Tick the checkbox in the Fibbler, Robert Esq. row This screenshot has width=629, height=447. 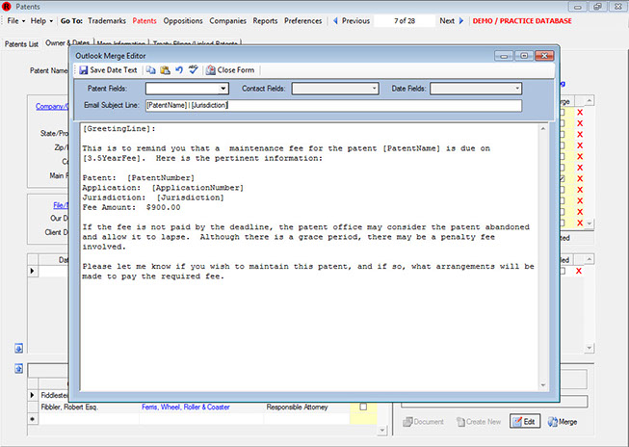[363, 408]
